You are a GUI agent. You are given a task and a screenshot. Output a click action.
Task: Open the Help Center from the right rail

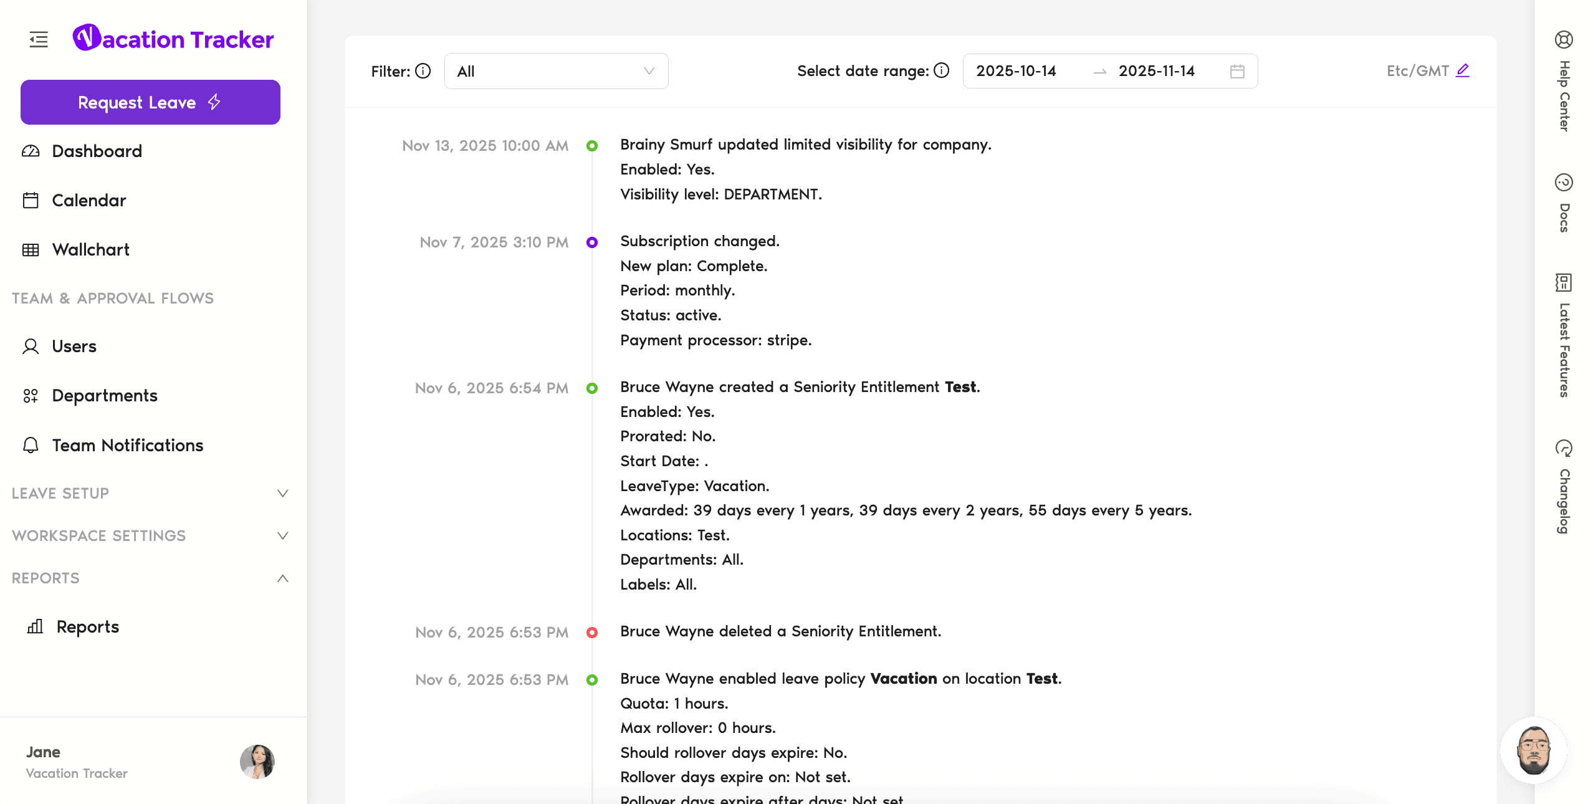(x=1564, y=40)
